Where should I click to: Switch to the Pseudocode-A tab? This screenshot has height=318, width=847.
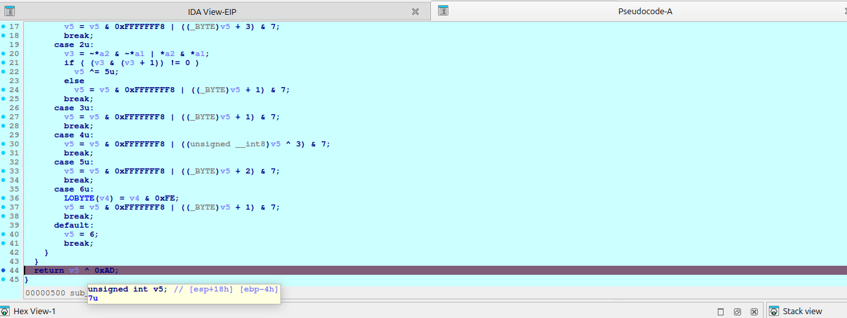645,11
